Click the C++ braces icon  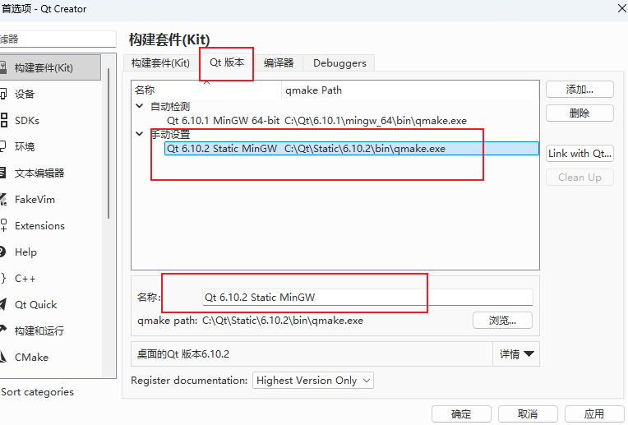point(3,279)
